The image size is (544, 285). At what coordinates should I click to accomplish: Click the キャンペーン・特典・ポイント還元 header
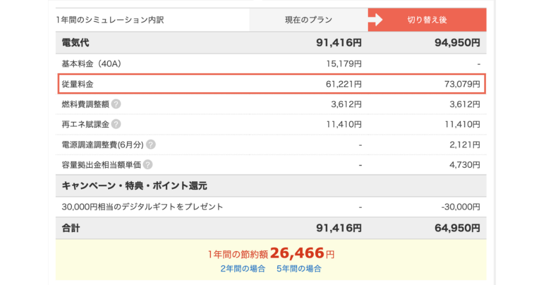(134, 186)
